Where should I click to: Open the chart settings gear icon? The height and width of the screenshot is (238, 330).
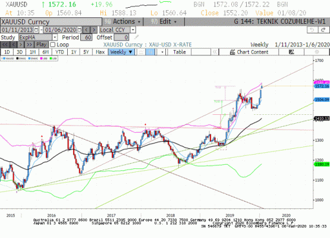316,52
